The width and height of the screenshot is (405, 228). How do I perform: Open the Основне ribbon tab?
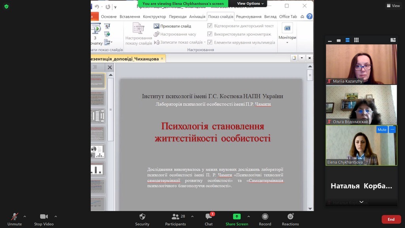pyautogui.click(x=109, y=17)
